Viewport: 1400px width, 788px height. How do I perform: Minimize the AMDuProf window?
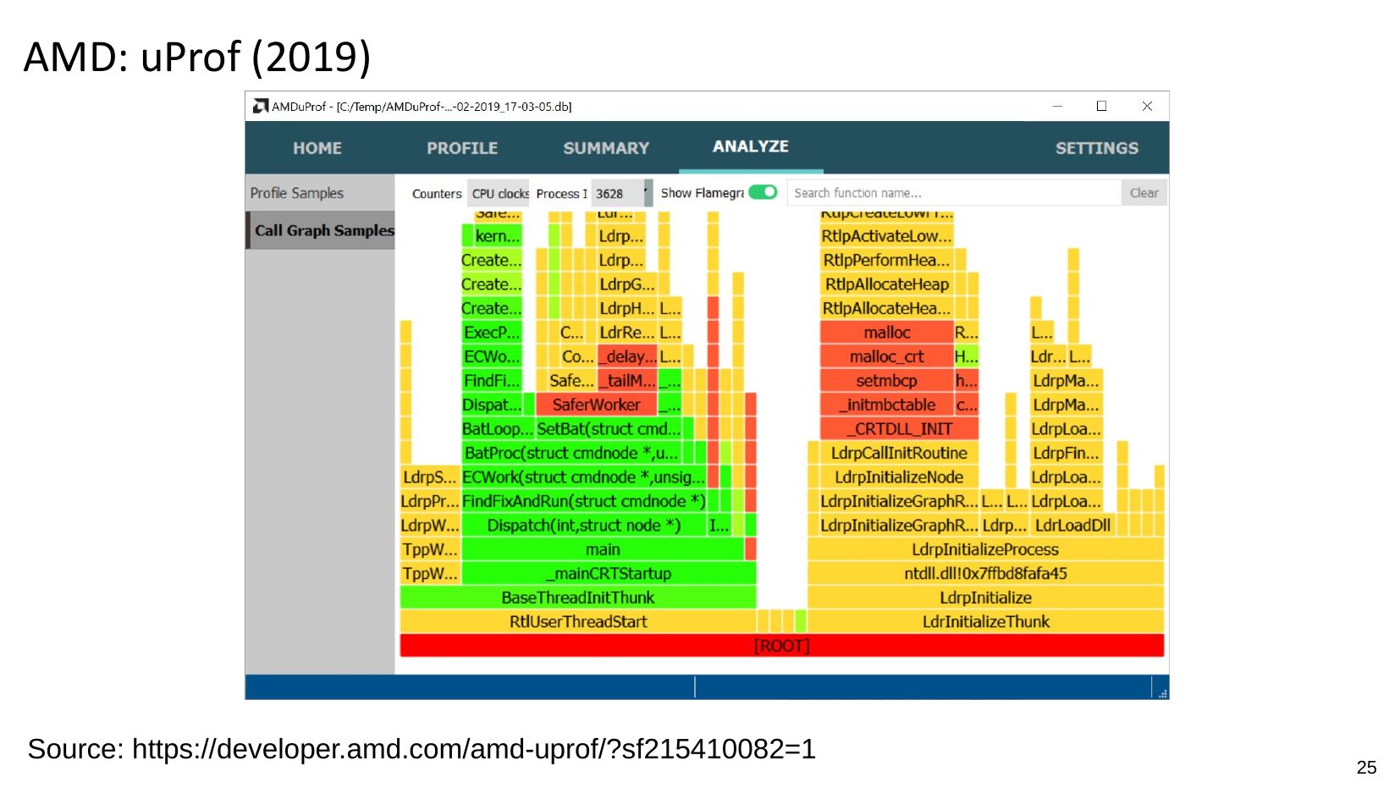click(x=1057, y=106)
